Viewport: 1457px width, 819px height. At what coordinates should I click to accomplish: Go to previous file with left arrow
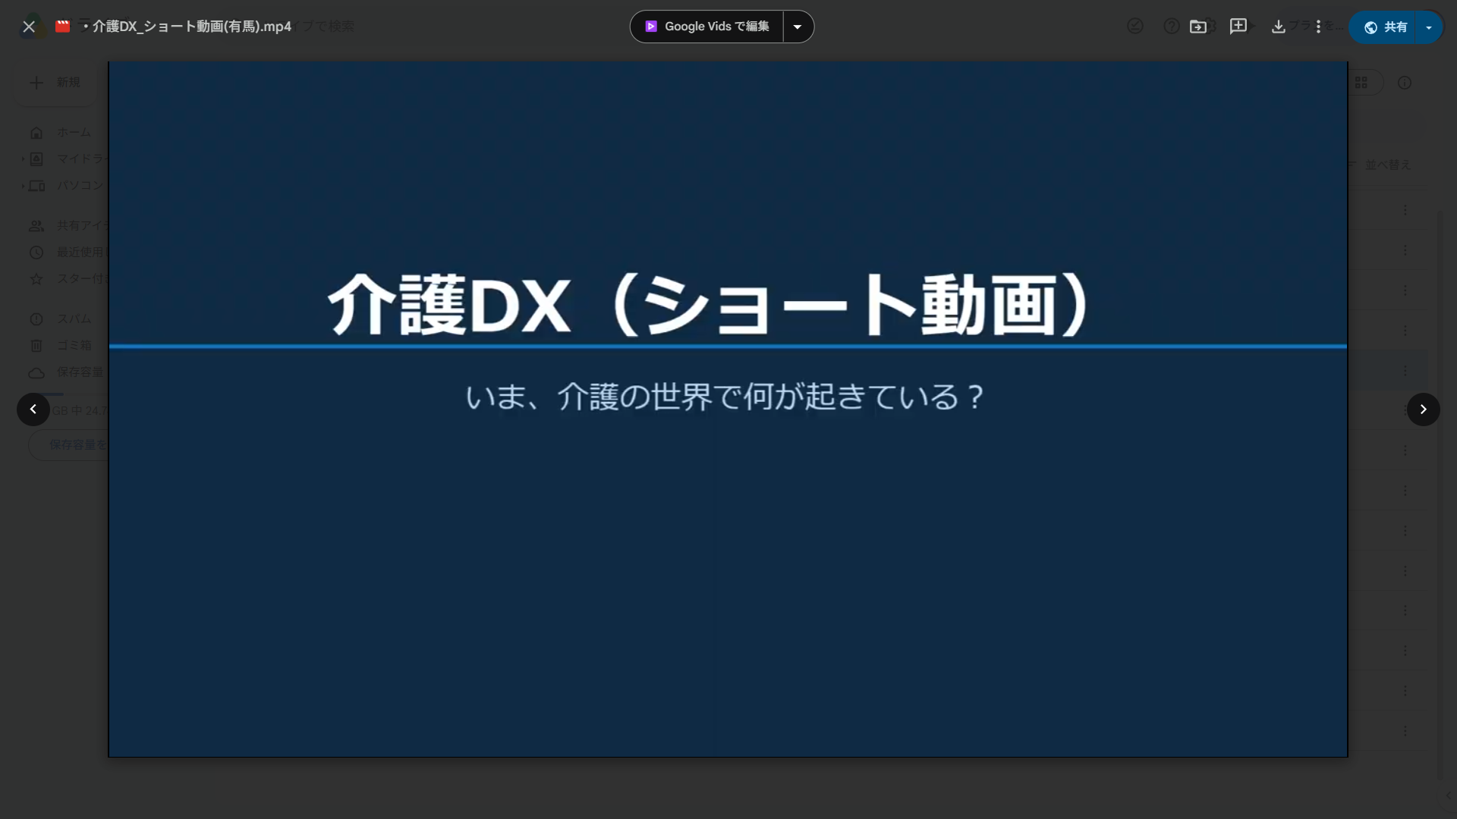(x=33, y=409)
